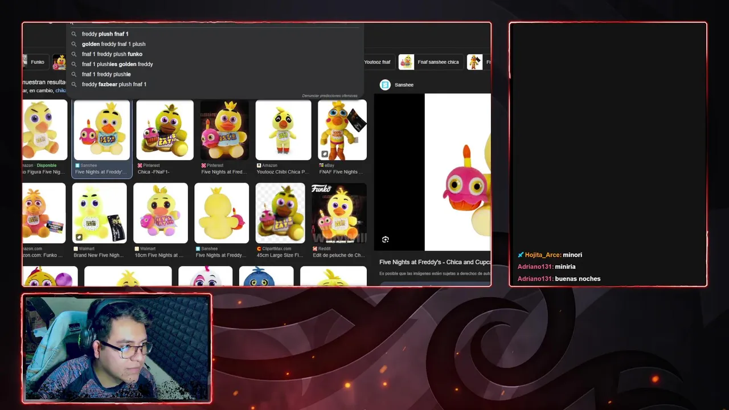Open the Pinterest 'Five Nights at Fred...' thumbnail
The image size is (729, 410).
[224, 130]
